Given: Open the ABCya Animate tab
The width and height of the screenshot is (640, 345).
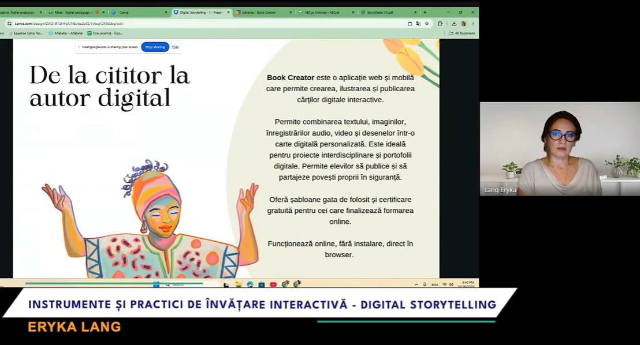Looking at the screenshot, I should (x=325, y=12).
